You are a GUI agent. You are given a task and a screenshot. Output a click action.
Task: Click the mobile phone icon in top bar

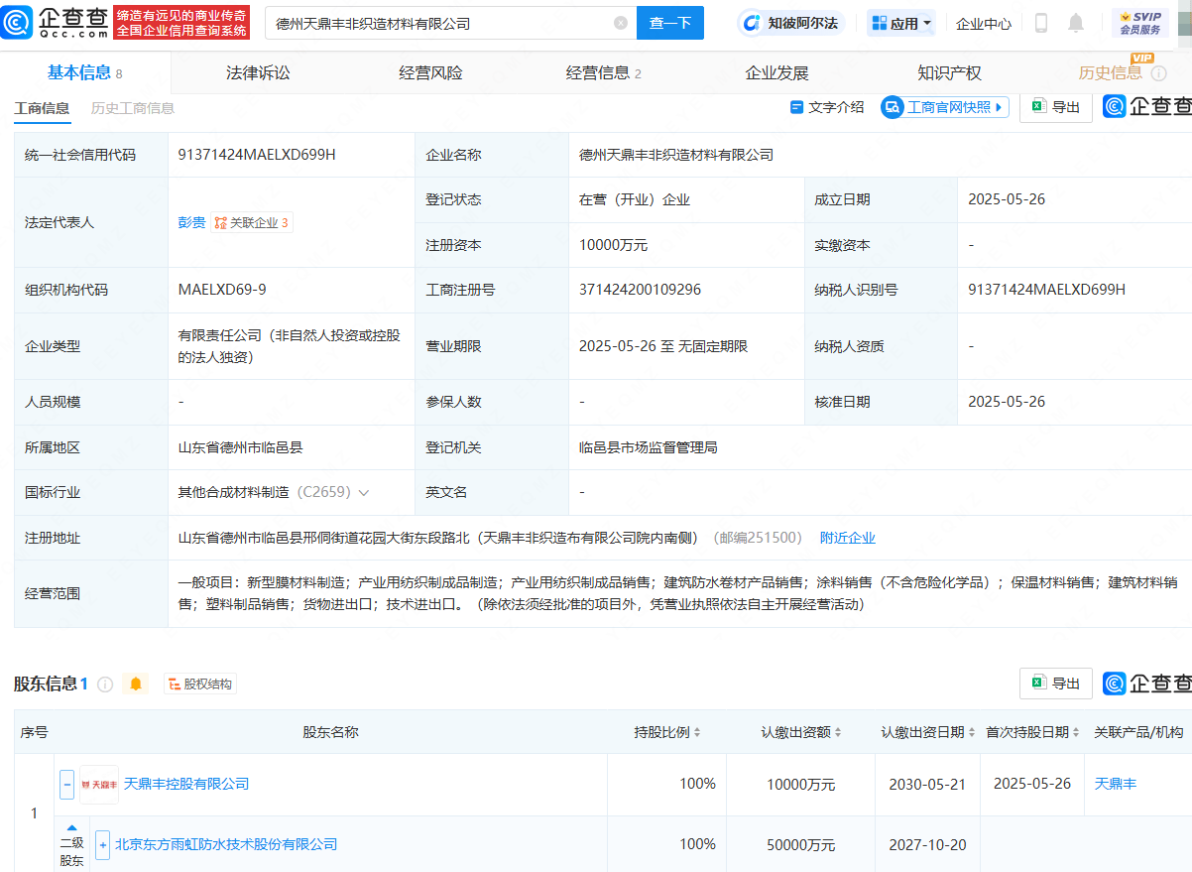click(x=1040, y=23)
